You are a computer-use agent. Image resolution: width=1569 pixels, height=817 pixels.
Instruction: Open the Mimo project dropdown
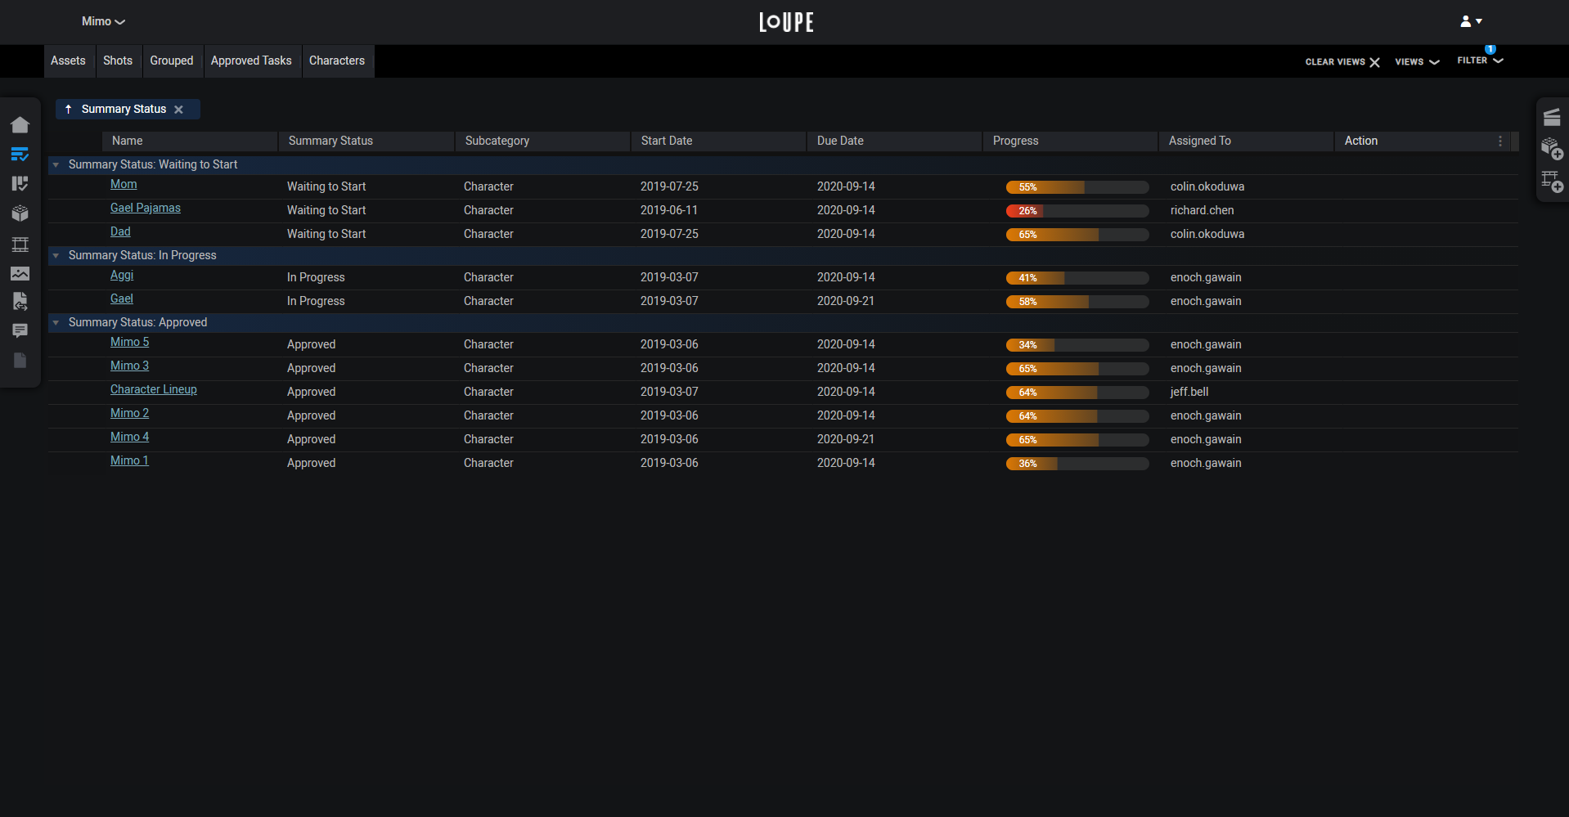click(x=103, y=21)
